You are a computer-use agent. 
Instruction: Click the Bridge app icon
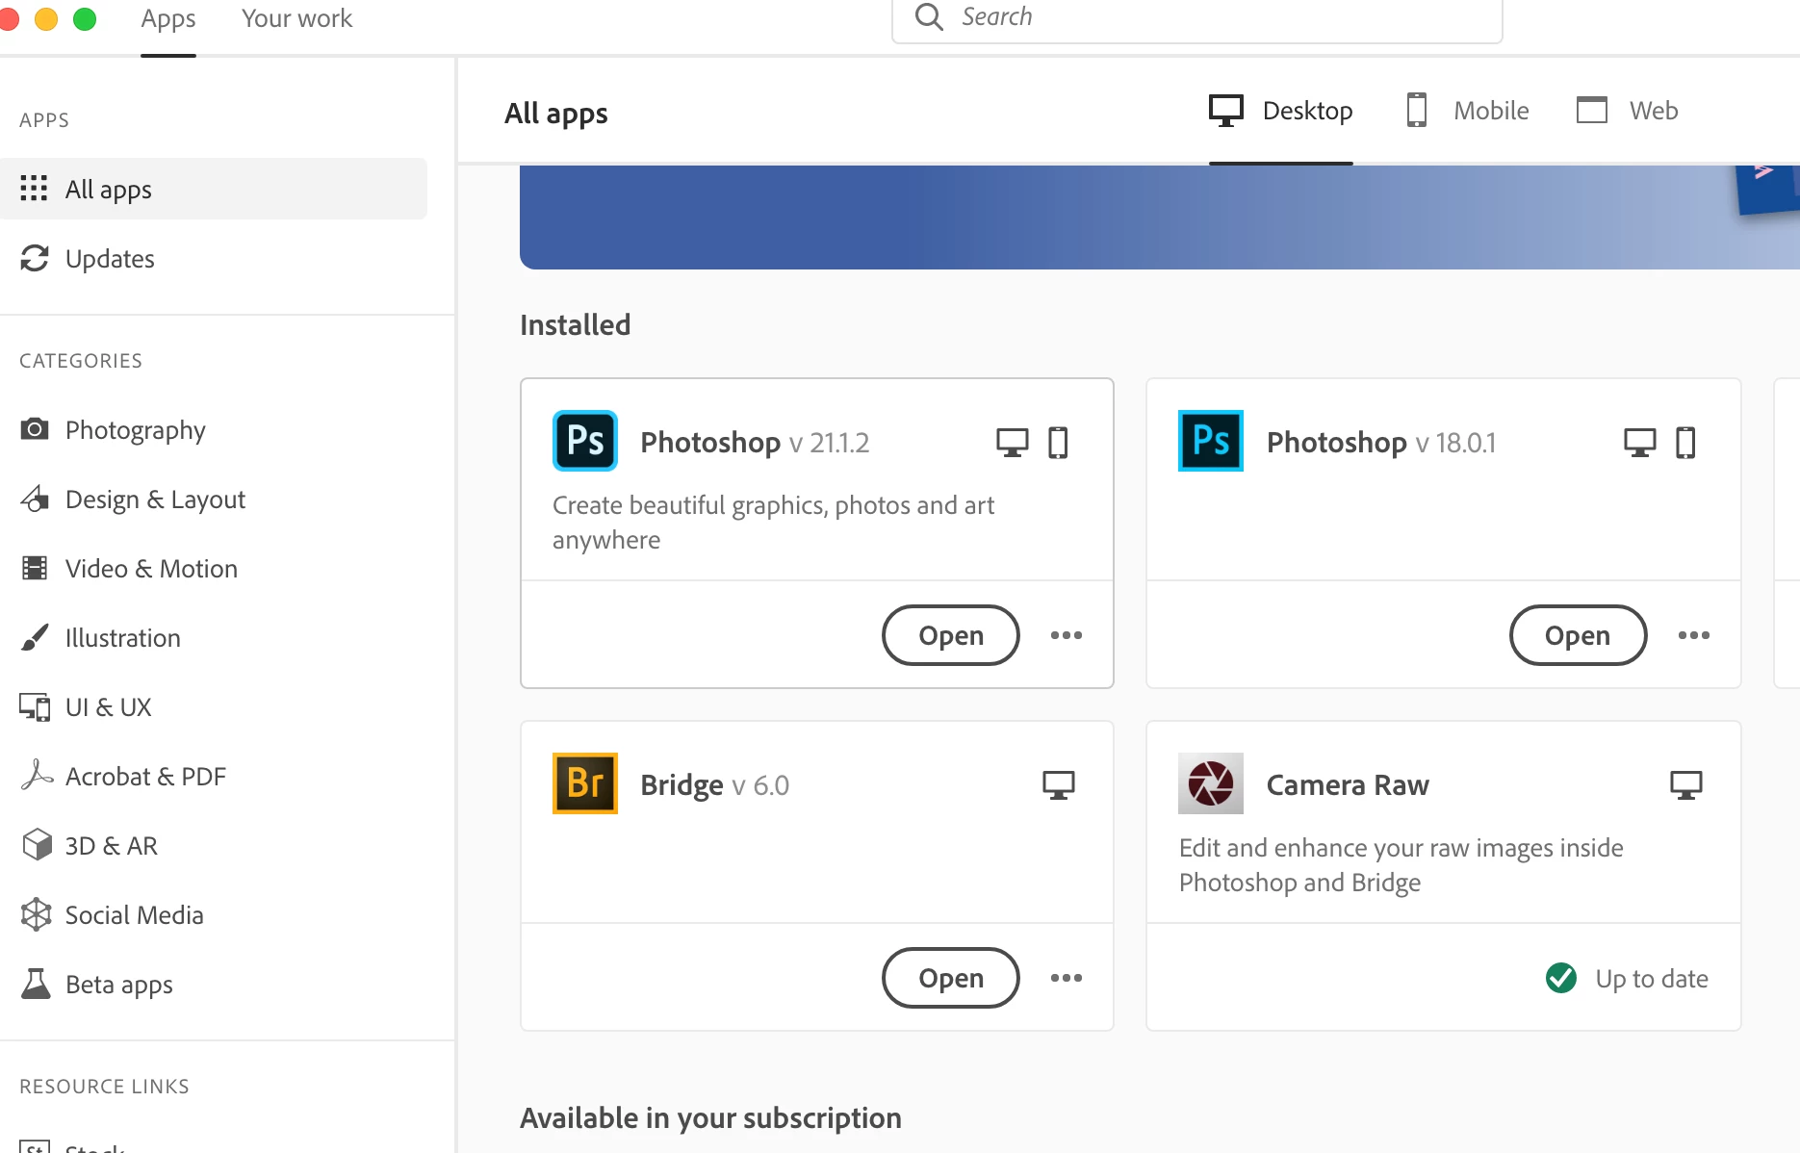585,783
